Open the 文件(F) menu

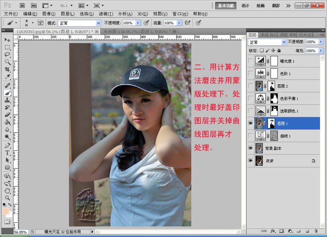[x=11, y=14]
